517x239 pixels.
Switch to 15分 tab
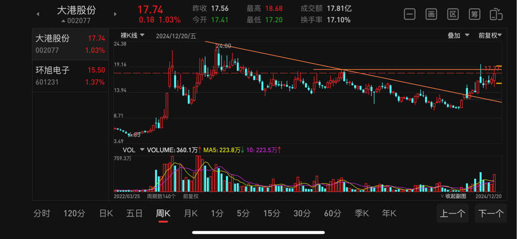pyautogui.click(x=272, y=213)
